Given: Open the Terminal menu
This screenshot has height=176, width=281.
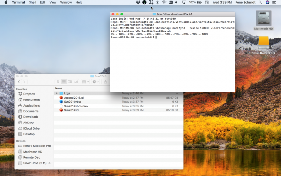Looking at the screenshot, I should click(x=18, y=2).
